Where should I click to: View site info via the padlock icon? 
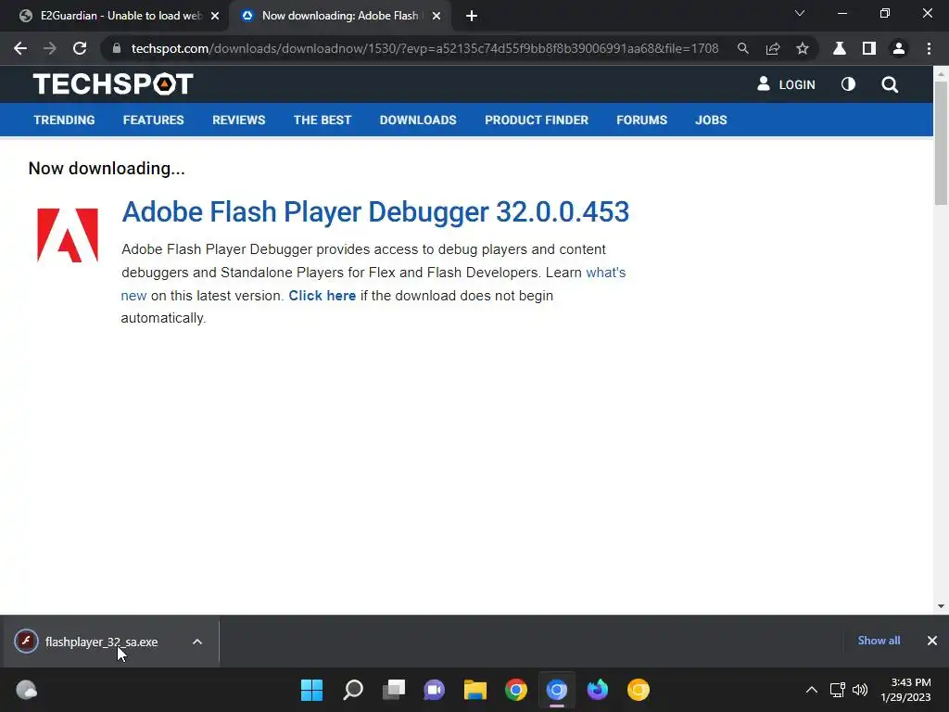point(117,48)
